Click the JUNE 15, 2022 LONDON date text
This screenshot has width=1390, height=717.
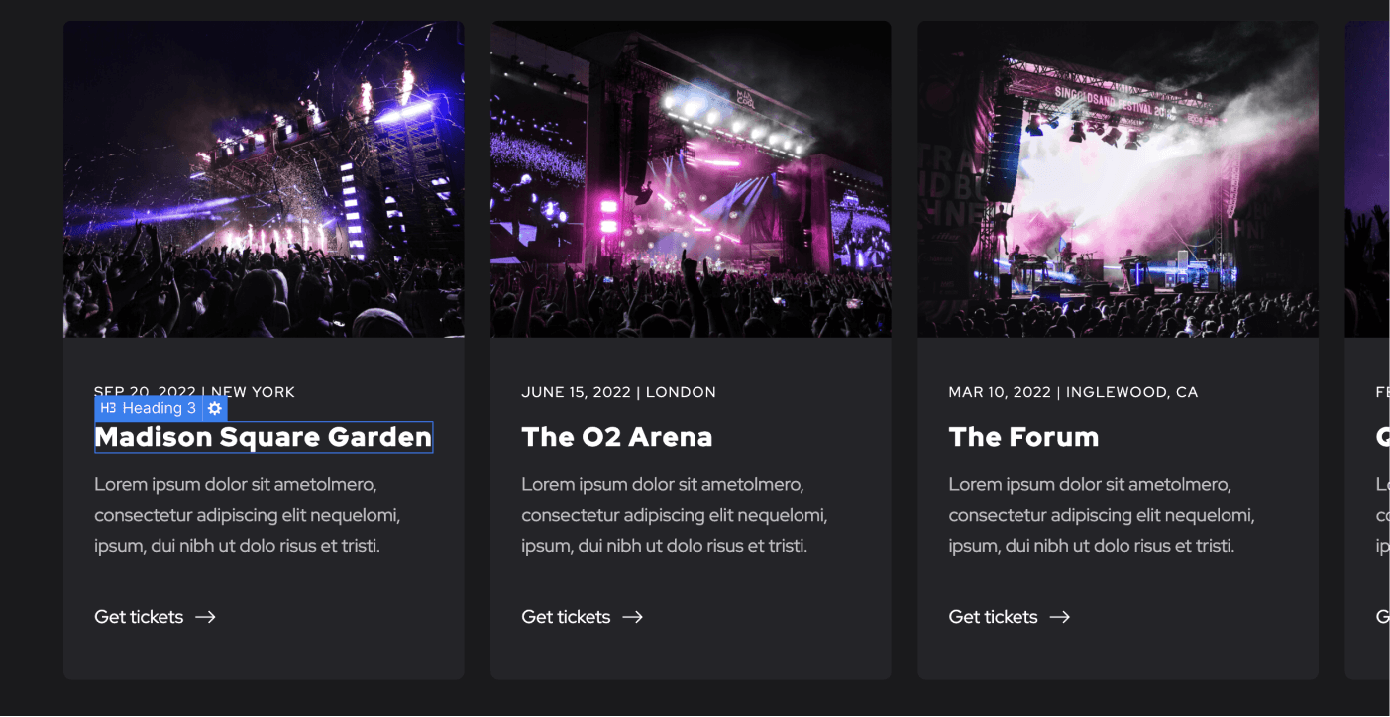[618, 391]
